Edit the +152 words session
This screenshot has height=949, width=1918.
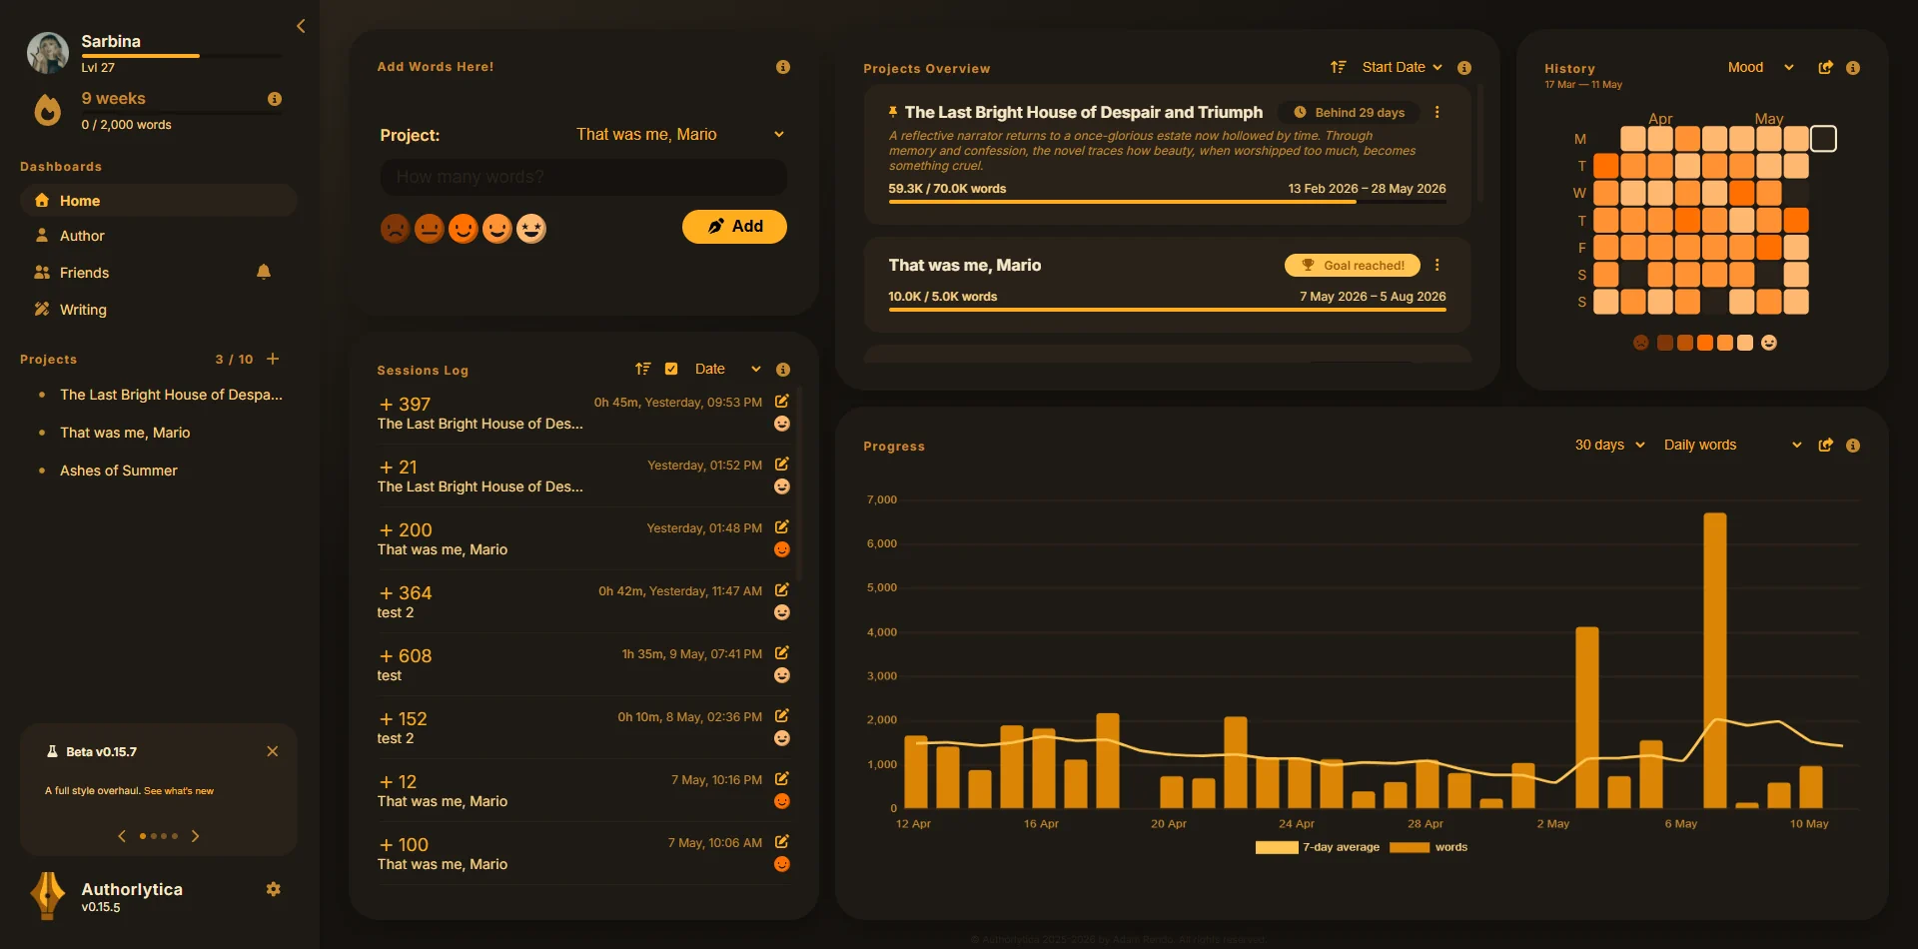[x=782, y=715]
